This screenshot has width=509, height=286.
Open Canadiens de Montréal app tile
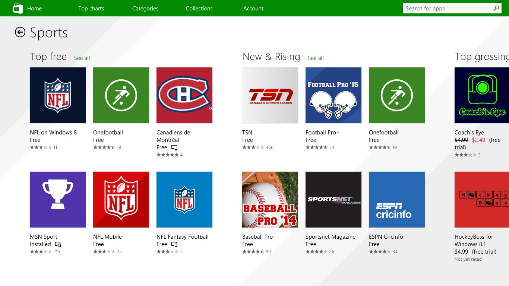click(184, 95)
